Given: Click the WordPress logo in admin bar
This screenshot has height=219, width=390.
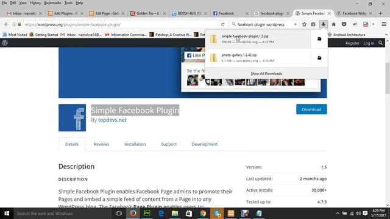Looking at the screenshot, I should [x=5, y=43].
